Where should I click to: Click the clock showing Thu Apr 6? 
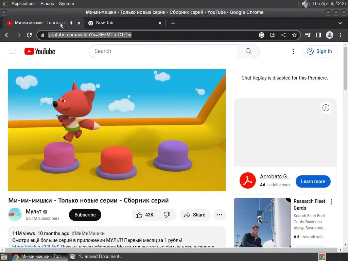[329, 3]
